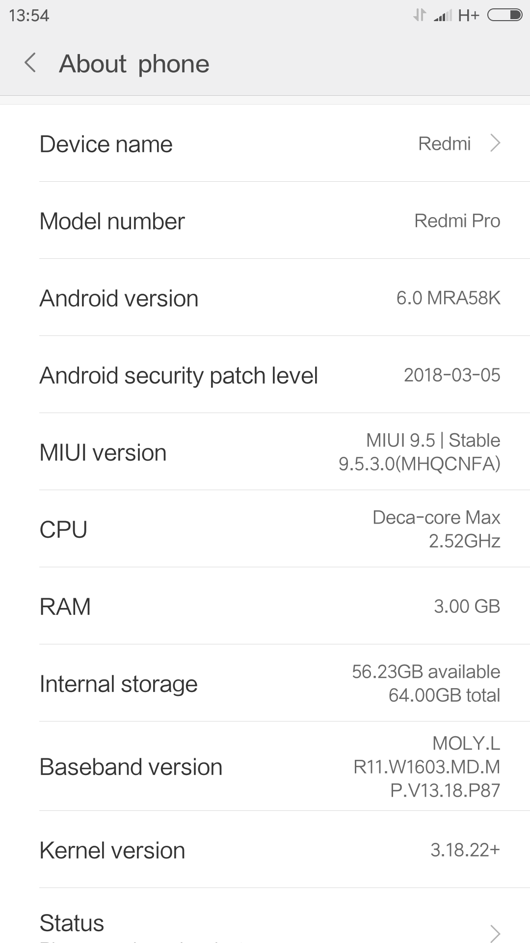Select the Model number row

[x=265, y=221]
